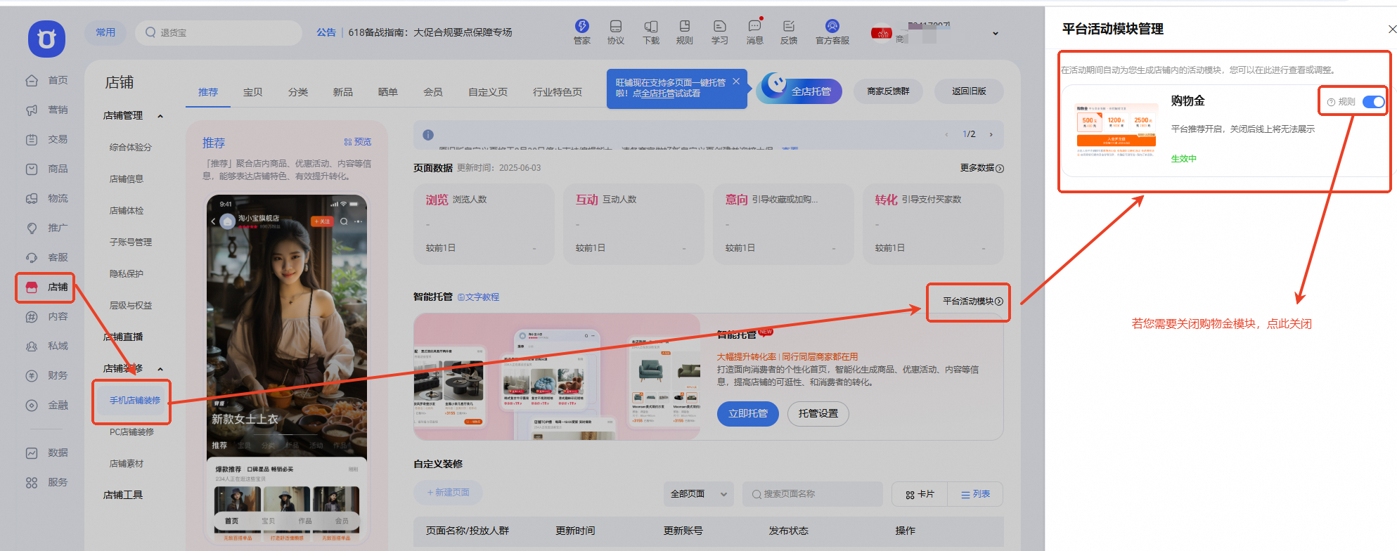1397x551 pixels.
Task: Close the blue 旺铺 tooltip
Action: click(x=736, y=82)
